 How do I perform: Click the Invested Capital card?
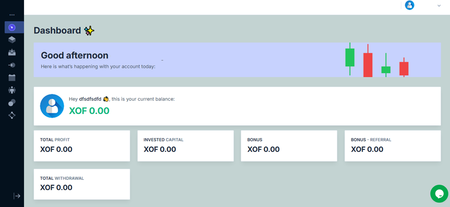(185, 145)
